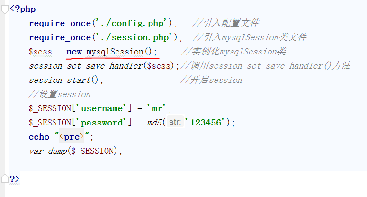The width and height of the screenshot is (367, 197).
Task: Click the 'username' session key
Action: (x=102, y=108)
